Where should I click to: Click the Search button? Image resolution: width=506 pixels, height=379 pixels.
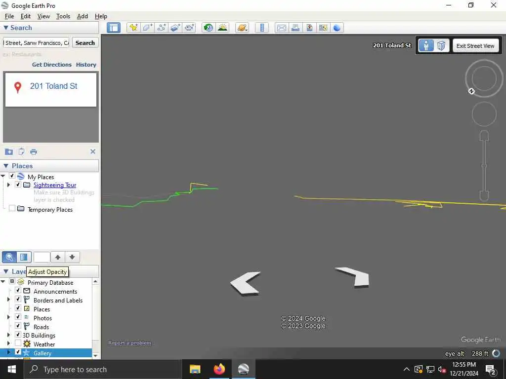(85, 43)
